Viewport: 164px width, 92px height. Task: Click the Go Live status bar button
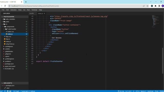coord(121,91)
